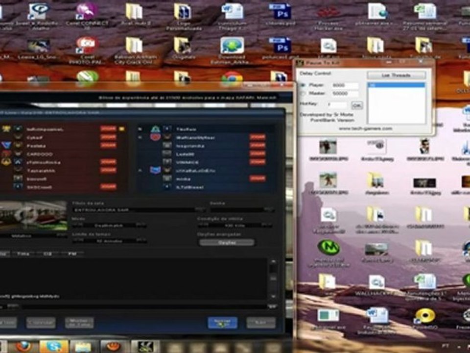Click the rightmost grey exit button in lobby

pos(261,323)
